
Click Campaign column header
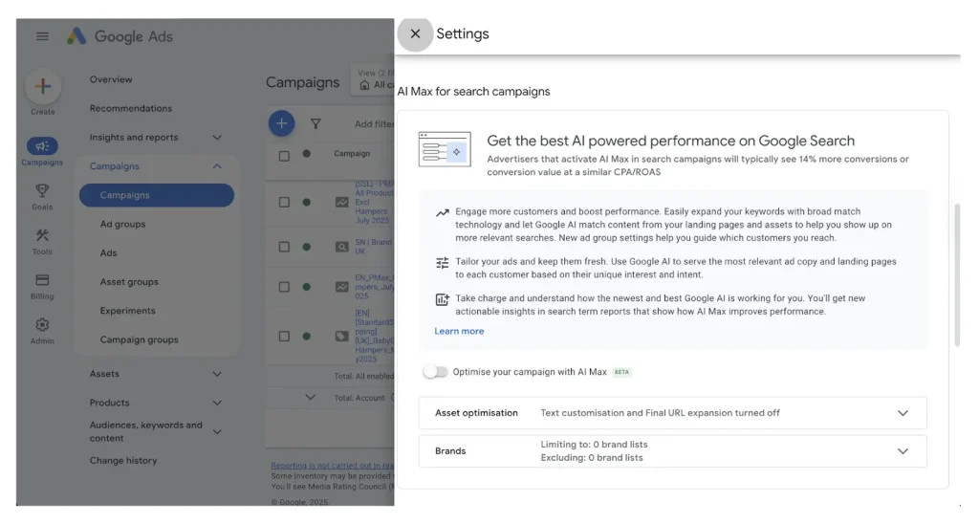[x=352, y=154]
